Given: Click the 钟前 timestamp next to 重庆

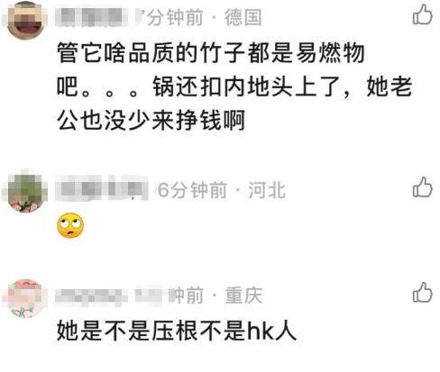Looking at the screenshot, I should (186, 295).
